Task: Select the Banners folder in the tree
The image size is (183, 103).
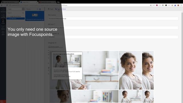Action: pyautogui.click(x=15, y=18)
